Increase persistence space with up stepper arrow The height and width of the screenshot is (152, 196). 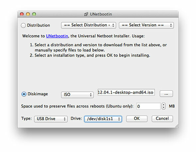point(163,105)
